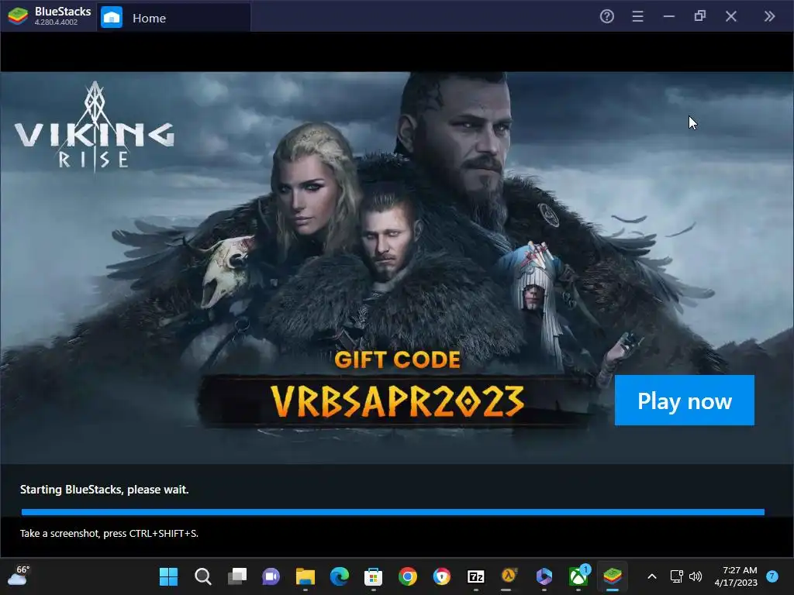This screenshot has width=794, height=595.
Task: Open the network status tray icon
Action: tap(676, 576)
